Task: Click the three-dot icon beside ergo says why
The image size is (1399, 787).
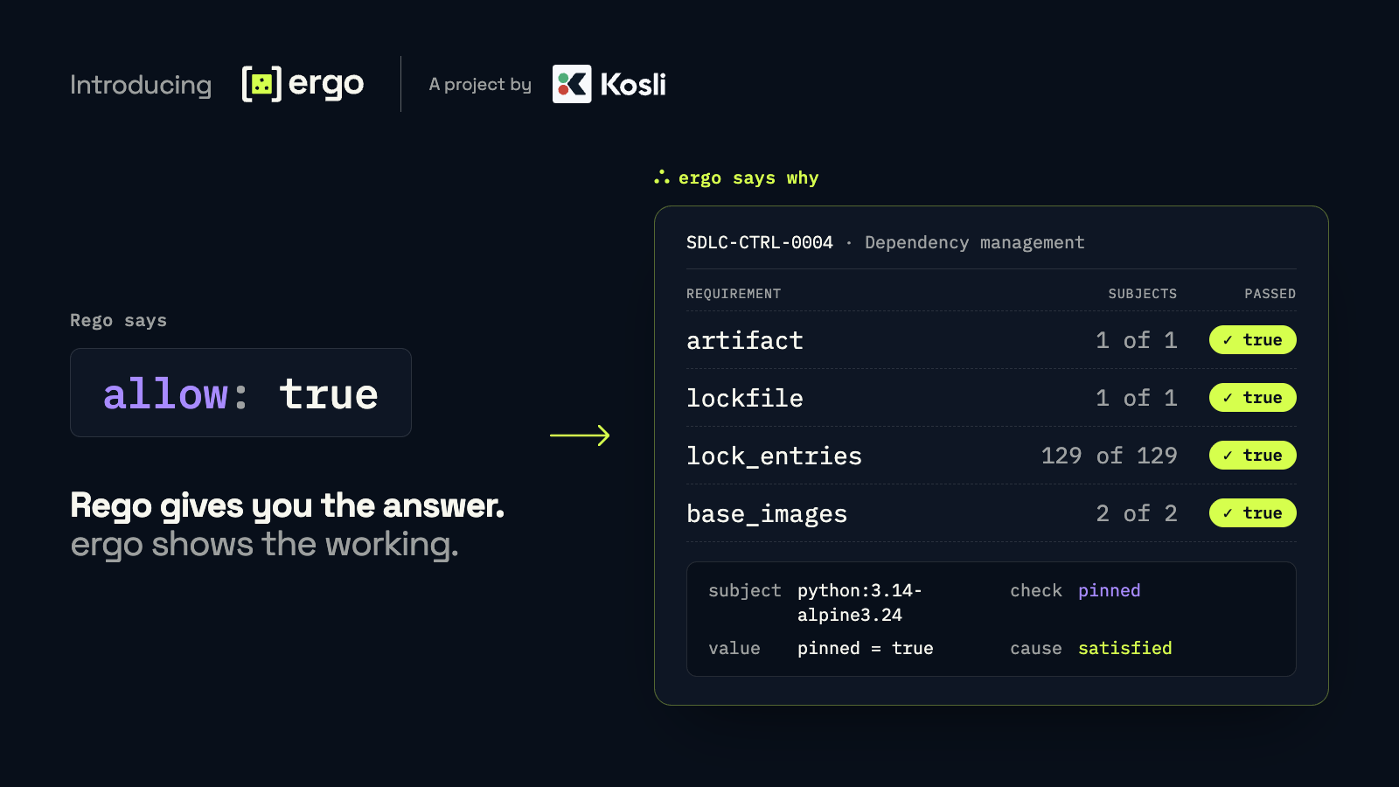Action: coord(662,178)
